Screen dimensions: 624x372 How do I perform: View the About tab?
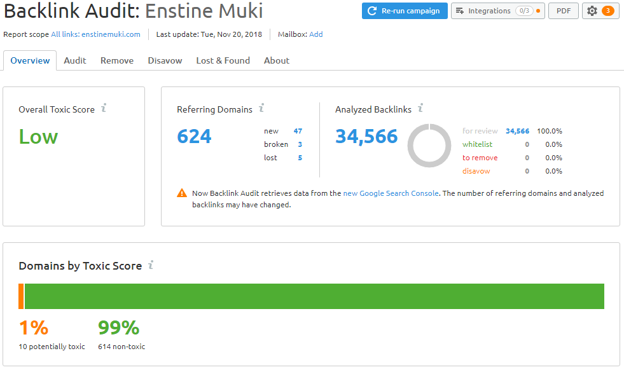point(277,60)
